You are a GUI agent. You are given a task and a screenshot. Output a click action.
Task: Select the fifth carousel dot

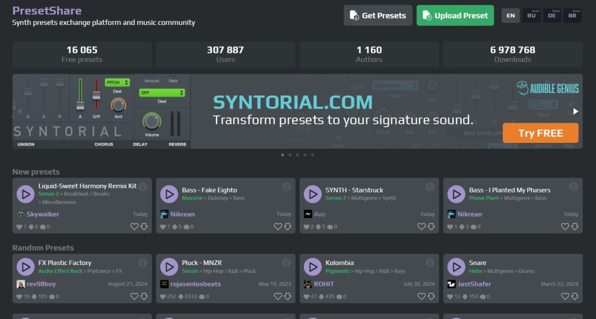point(313,155)
